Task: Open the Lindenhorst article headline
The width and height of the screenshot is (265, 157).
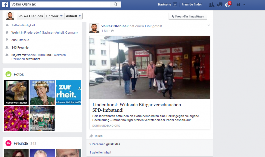Action: (136, 107)
